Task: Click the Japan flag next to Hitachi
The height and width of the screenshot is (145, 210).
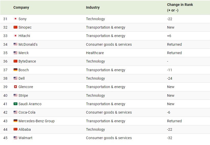Action: pos(15,36)
